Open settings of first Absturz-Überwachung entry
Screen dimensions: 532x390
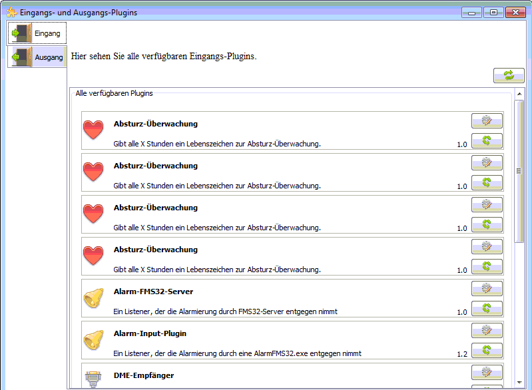tap(487, 121)
